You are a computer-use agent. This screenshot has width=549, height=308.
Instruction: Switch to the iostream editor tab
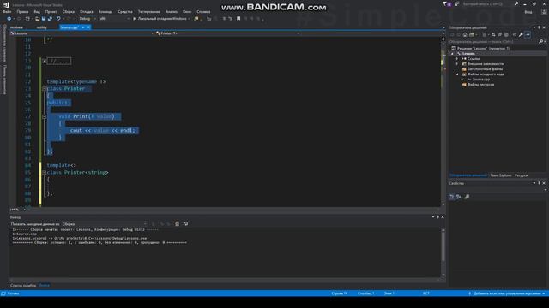tap(17, 27)
